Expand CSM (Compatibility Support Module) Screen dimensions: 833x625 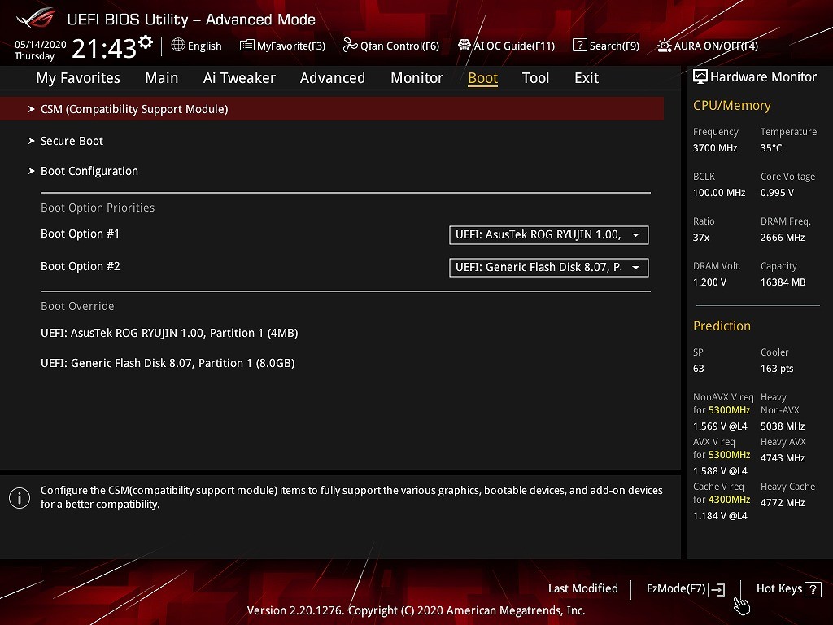coord(332,109)
